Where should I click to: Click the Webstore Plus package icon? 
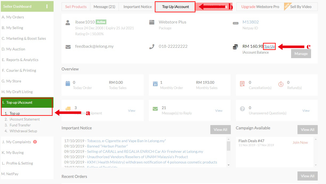coord(152,23)
